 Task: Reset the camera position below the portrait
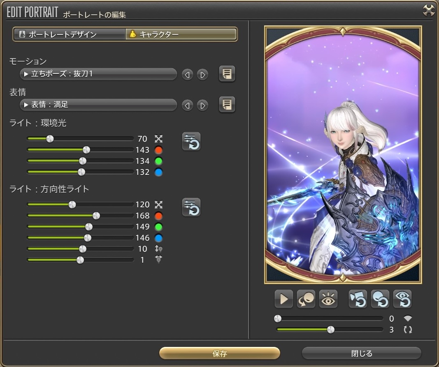coord(358,299)
